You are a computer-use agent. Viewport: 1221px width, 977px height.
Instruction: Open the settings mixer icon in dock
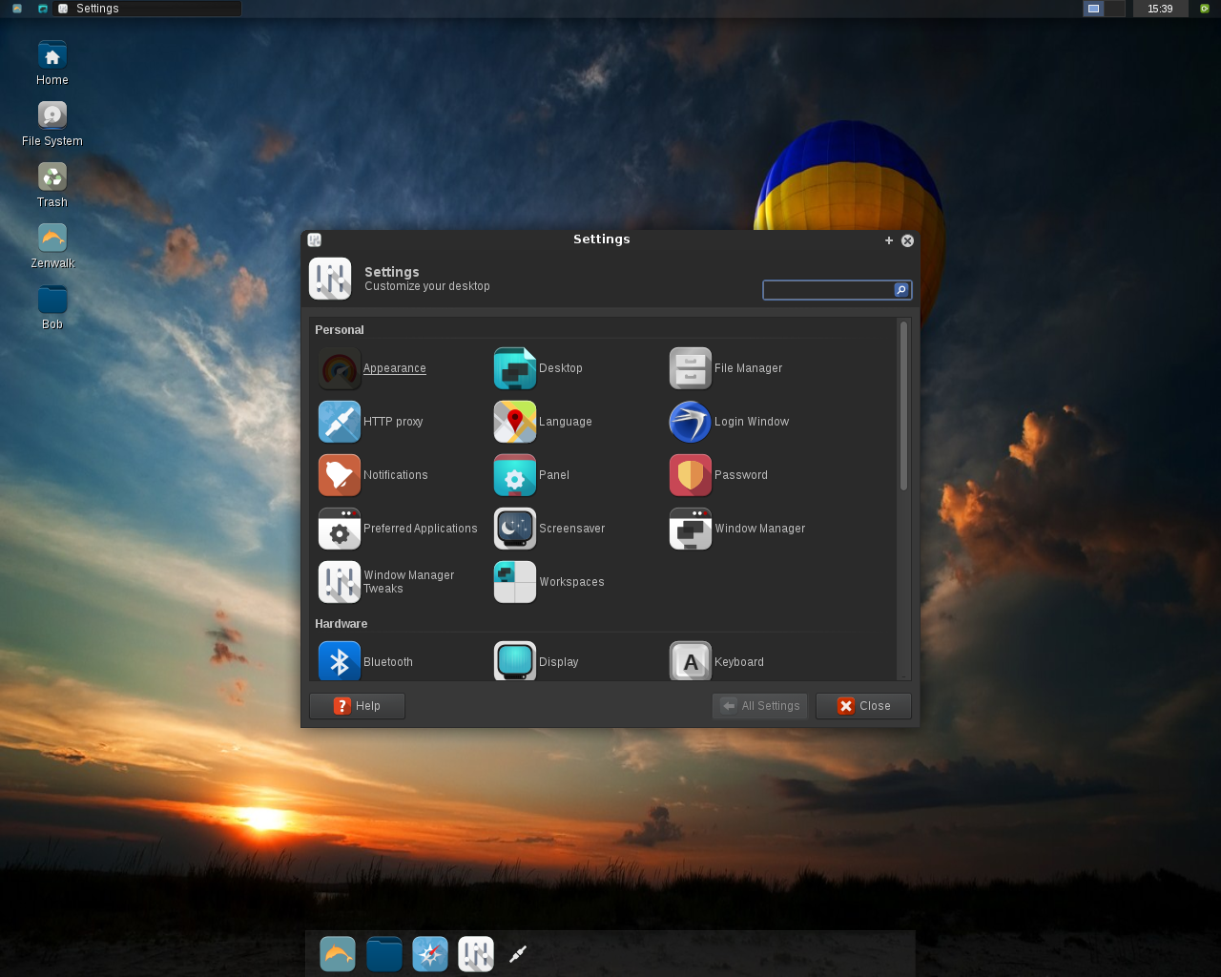476,954
